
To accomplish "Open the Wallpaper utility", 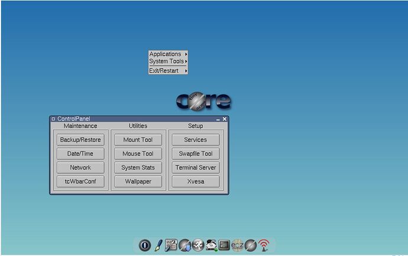I will coord(138,182).
